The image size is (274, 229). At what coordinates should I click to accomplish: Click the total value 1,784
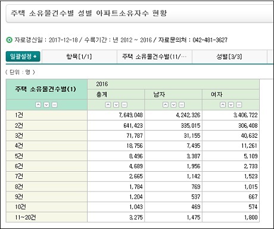point(136,187)
